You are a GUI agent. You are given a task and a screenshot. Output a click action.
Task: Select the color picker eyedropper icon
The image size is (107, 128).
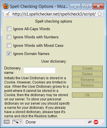pyautogui.click(x=16, y=122)
